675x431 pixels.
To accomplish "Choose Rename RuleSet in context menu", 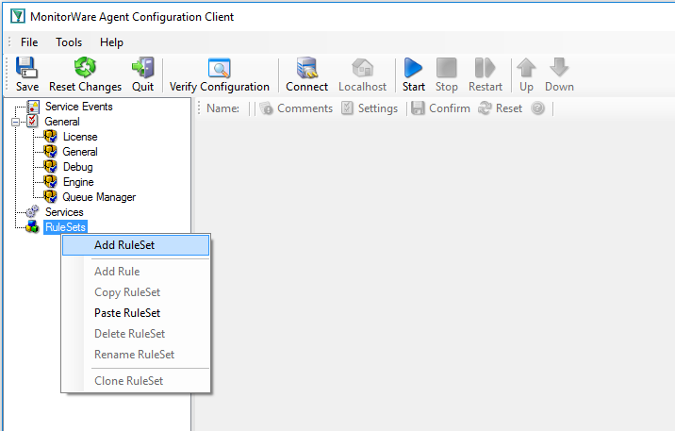I will tap(136, 355).
